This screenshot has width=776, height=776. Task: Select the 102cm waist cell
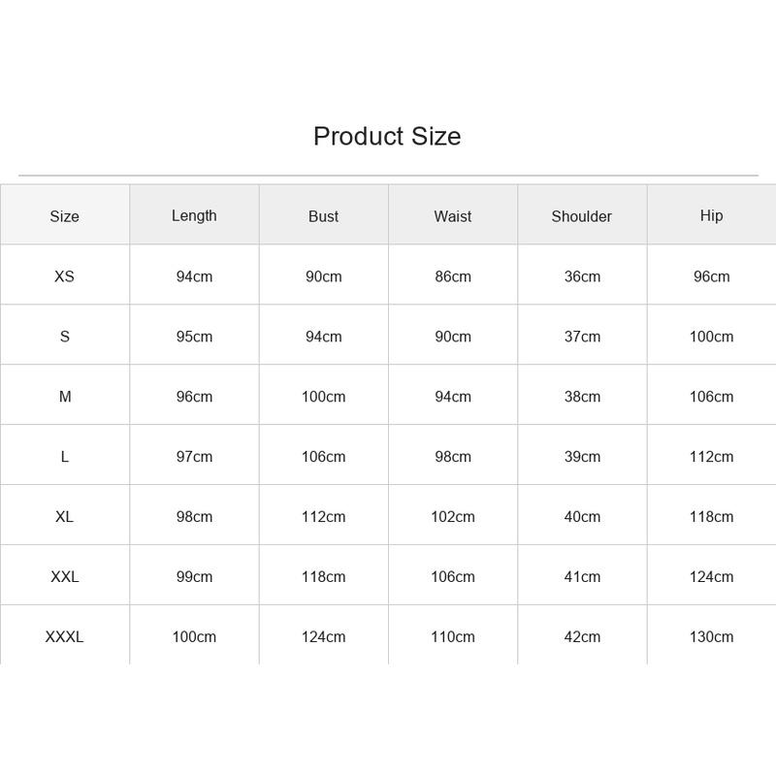453,517
